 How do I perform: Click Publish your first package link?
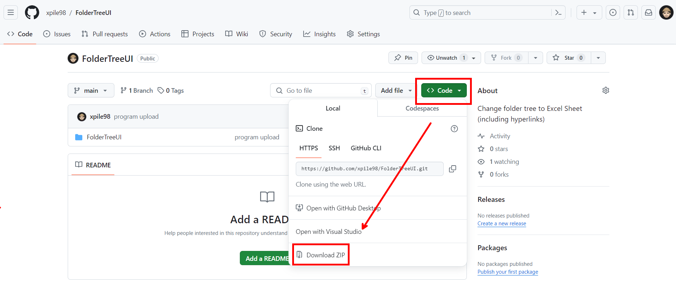508,272
